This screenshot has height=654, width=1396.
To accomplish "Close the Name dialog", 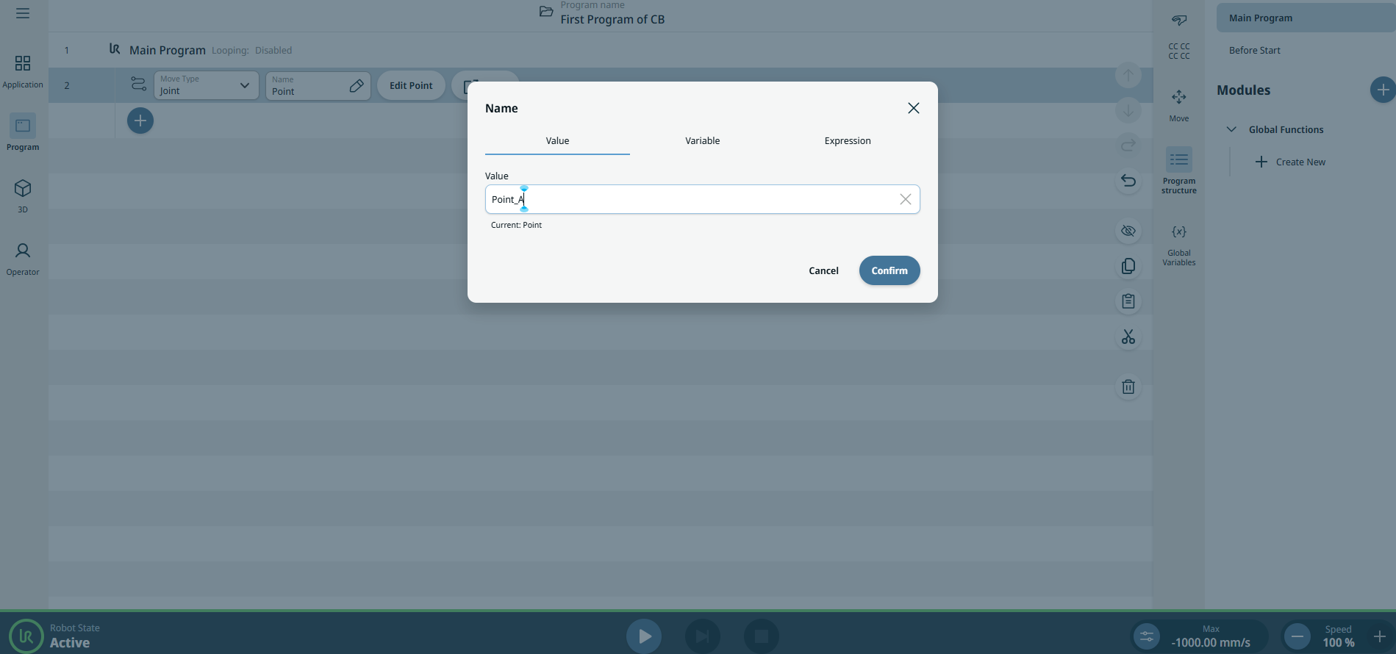I will click(x=913, y=108).
